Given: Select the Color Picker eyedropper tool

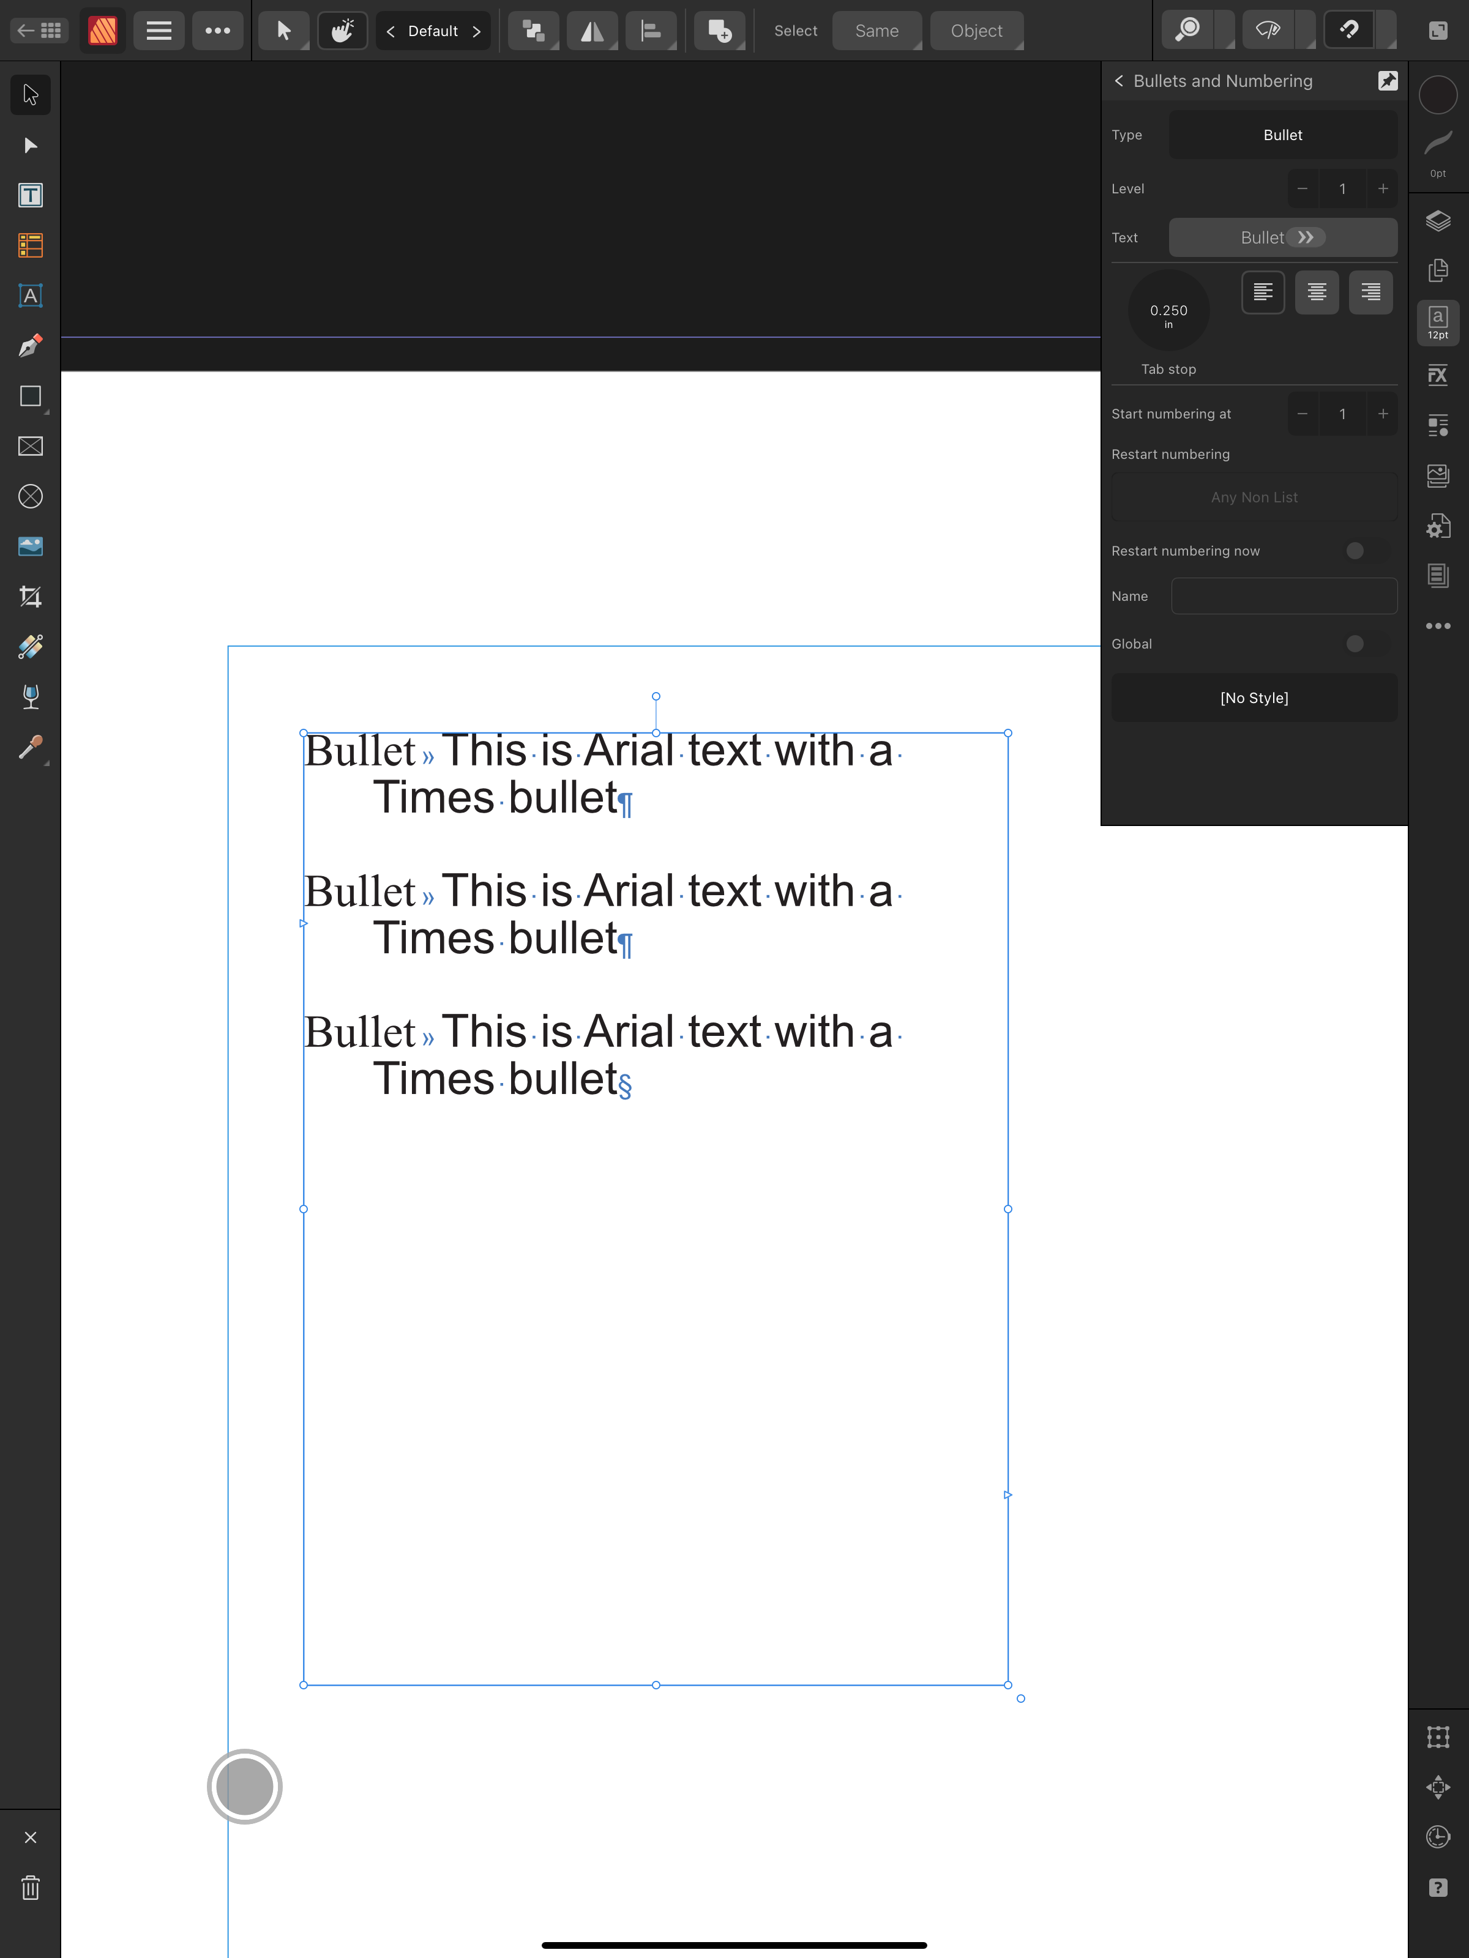Looking at the screenshot, I should coord(30,747).
